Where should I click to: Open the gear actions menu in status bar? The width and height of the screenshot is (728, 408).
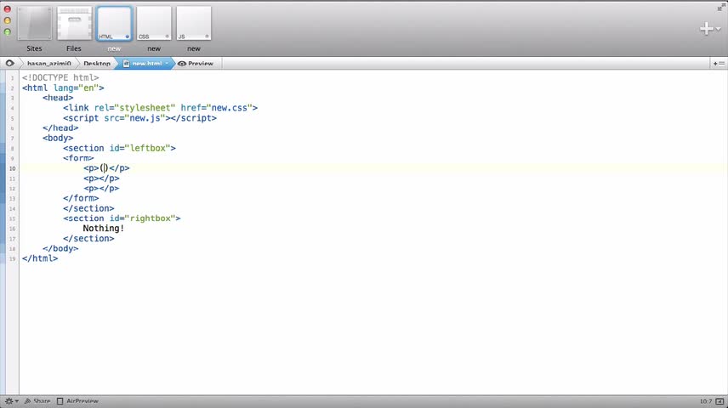[11, 401]
